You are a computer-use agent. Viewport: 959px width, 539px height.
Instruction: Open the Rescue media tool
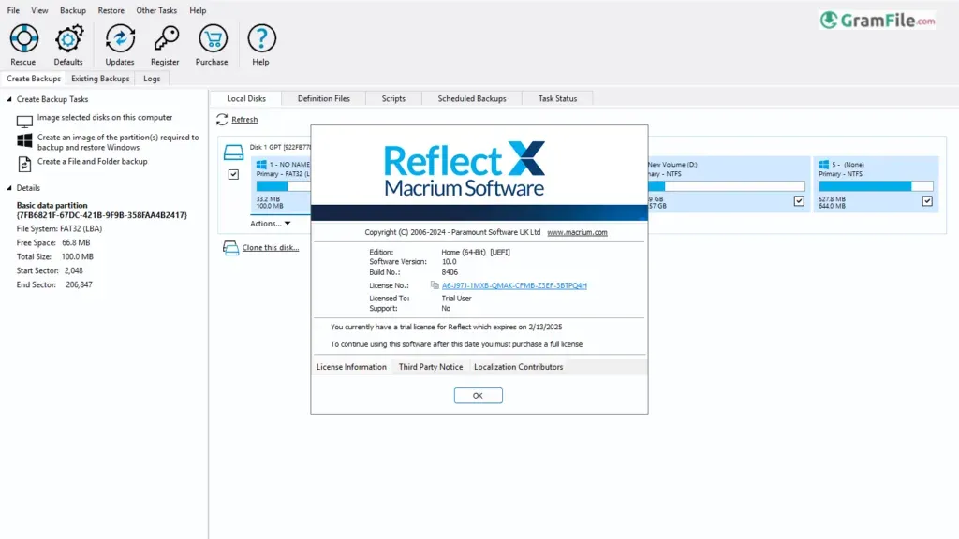click(x=23, y=38)
